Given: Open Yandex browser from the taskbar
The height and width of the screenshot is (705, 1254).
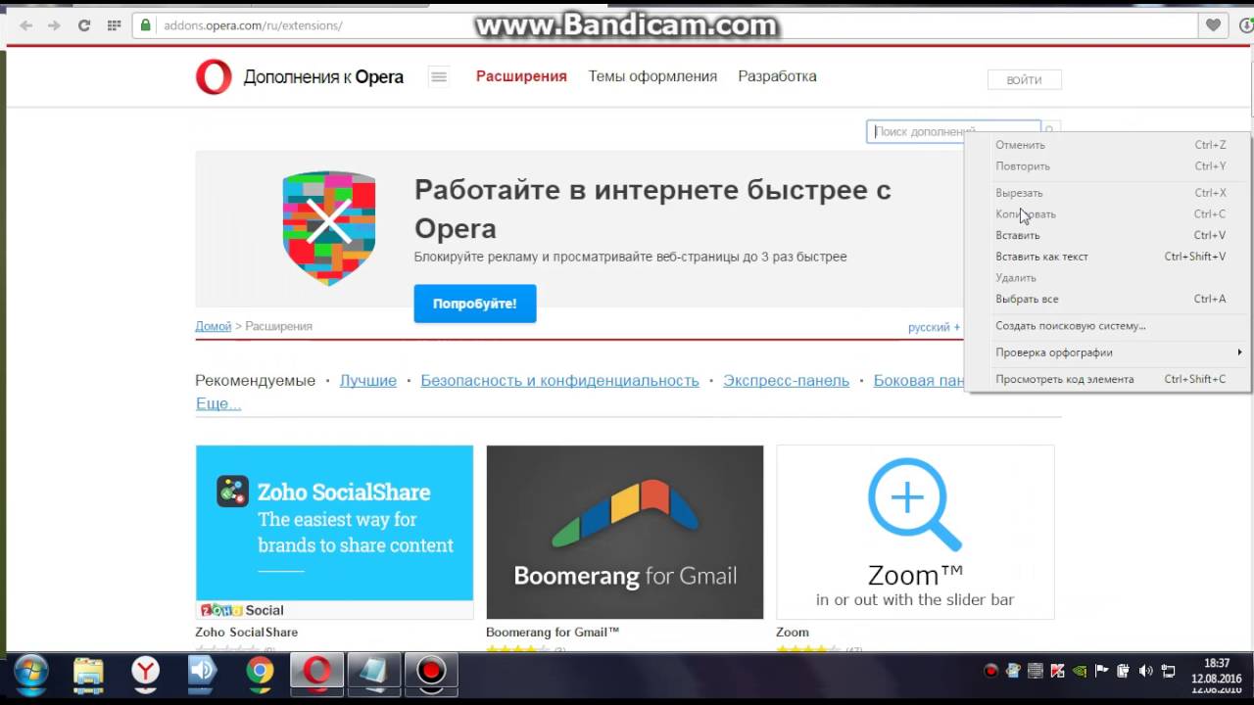Looking at the screenshot, I should tap(145, 671).
